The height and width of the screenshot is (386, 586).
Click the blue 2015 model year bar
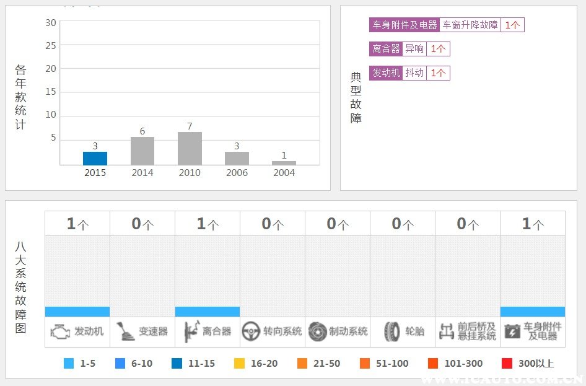click(x=95, y=159)
